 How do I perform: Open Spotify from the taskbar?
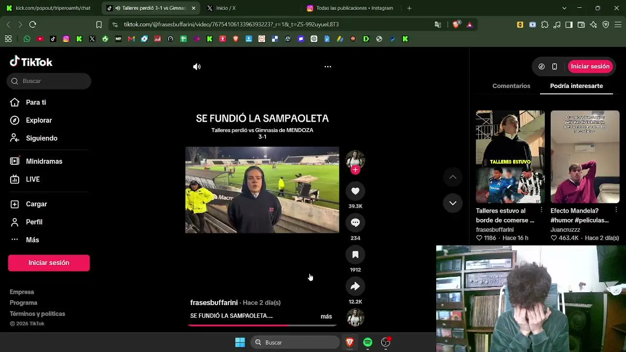tap(368, 342)
